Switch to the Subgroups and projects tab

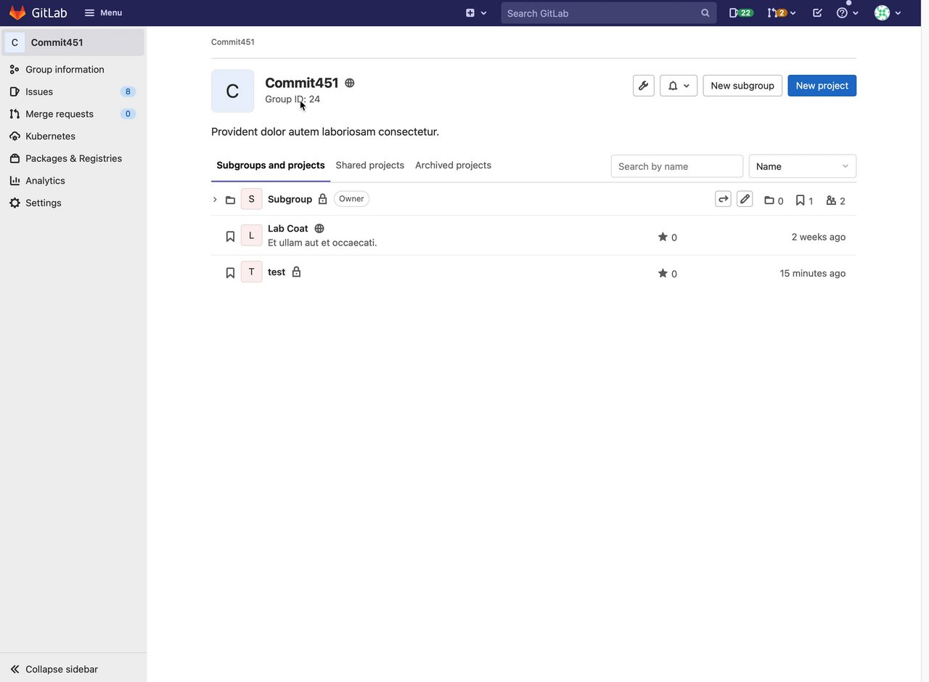coord(271,166)
